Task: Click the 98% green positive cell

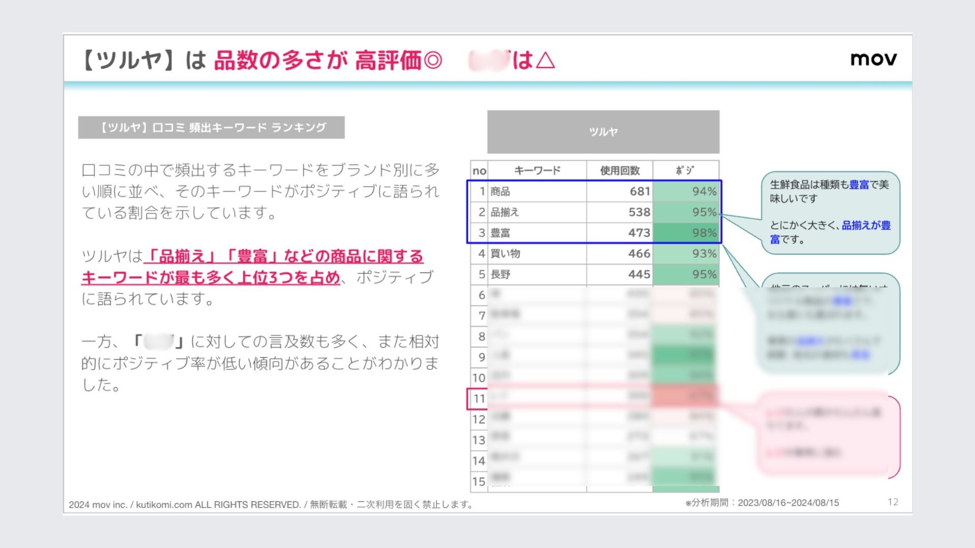Action: point(686,233)
